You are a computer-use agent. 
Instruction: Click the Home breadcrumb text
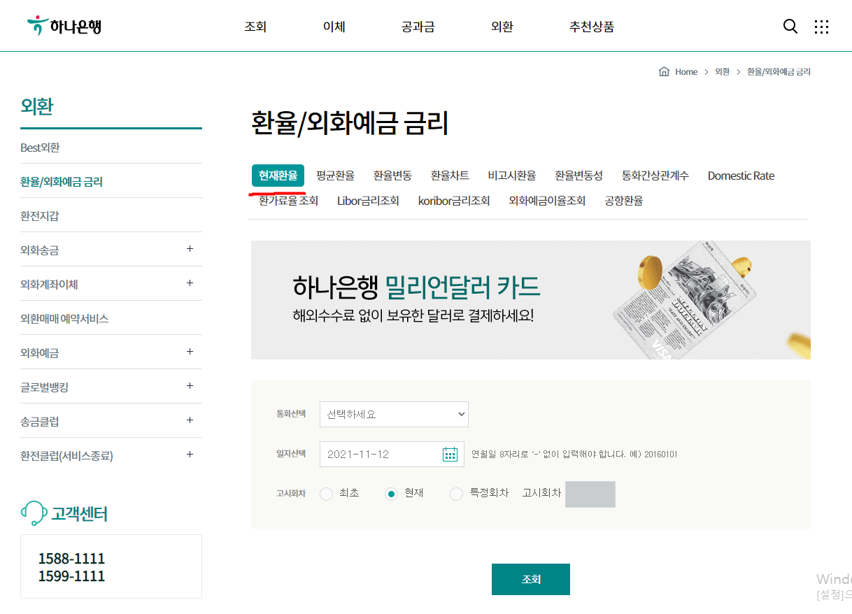[x=686, y=72]
